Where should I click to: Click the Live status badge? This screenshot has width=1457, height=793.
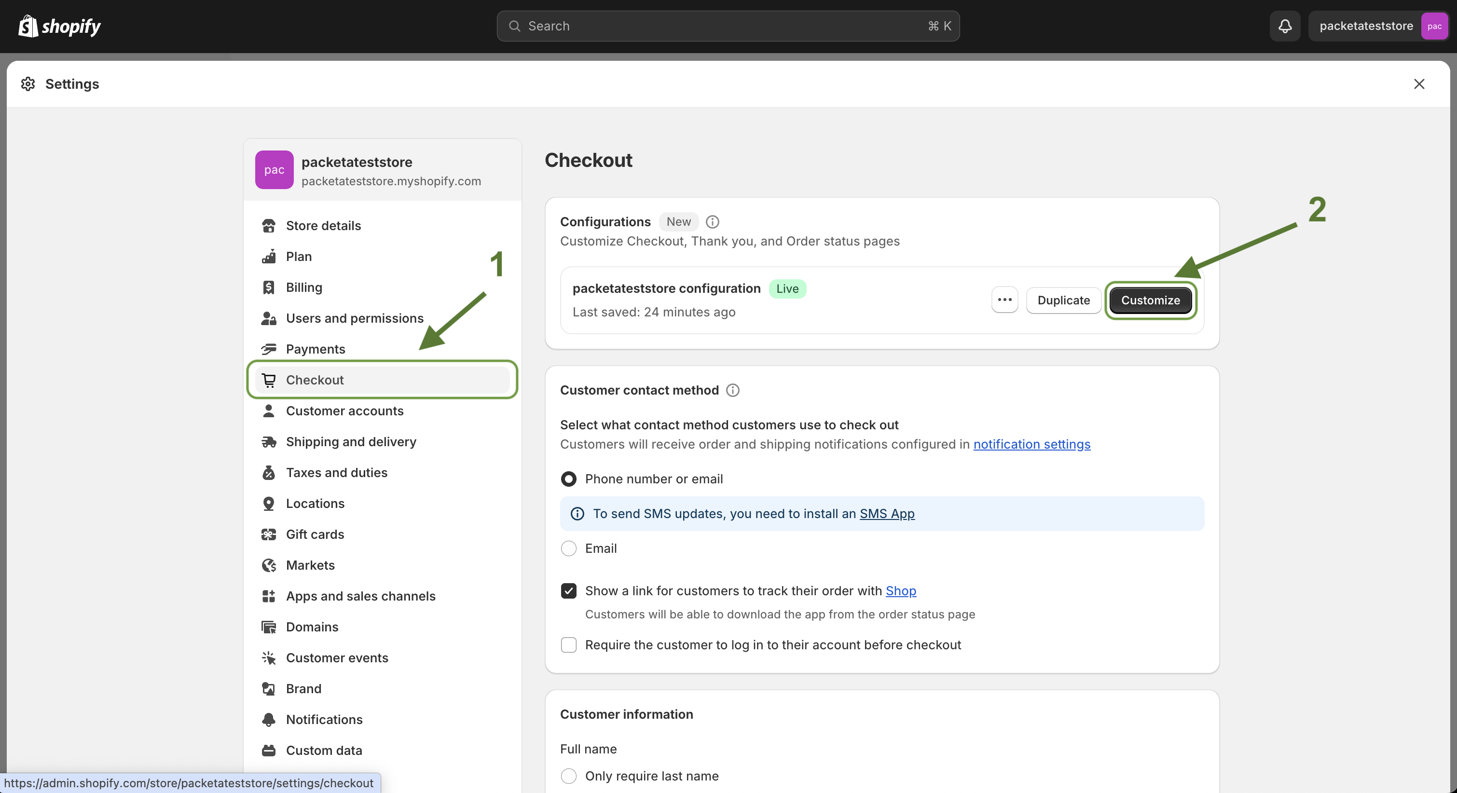[x=787, y=288]
